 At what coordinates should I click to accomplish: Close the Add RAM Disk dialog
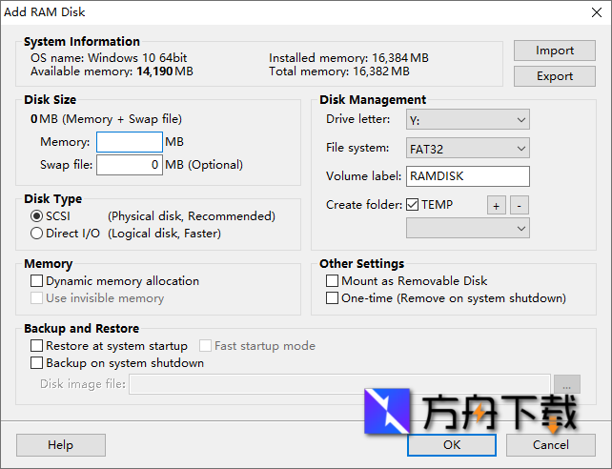pos(597,10)
